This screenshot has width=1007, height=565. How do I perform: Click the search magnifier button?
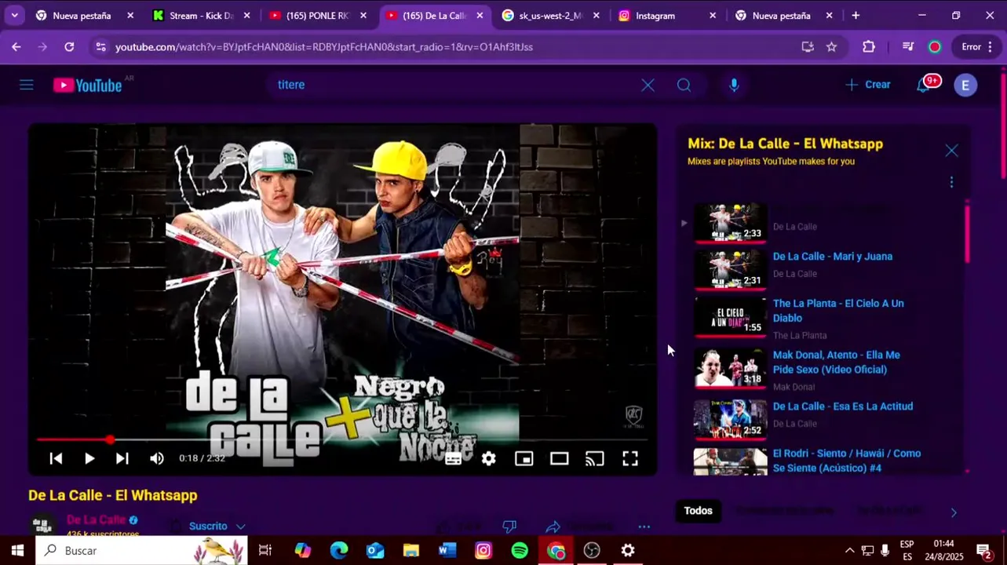pyautogui.click(x=684, y=85)
